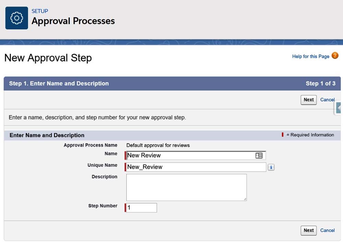343x243 pixels.
Task: Click the Description field label
Action: click(x=104, y=177)
